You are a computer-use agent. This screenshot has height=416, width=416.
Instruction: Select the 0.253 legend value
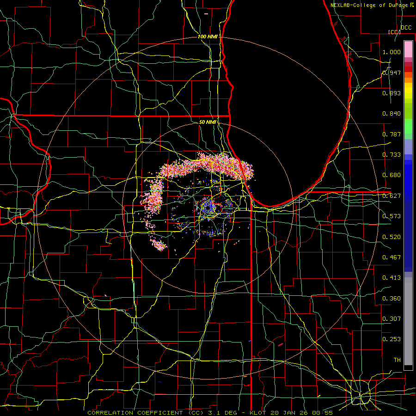pyautogui.click(x=392, y=339)
